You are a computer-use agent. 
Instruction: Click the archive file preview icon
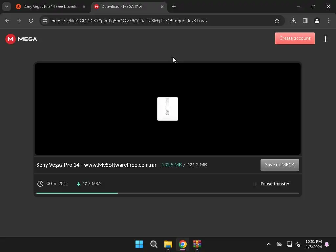(x=168, y=109)
